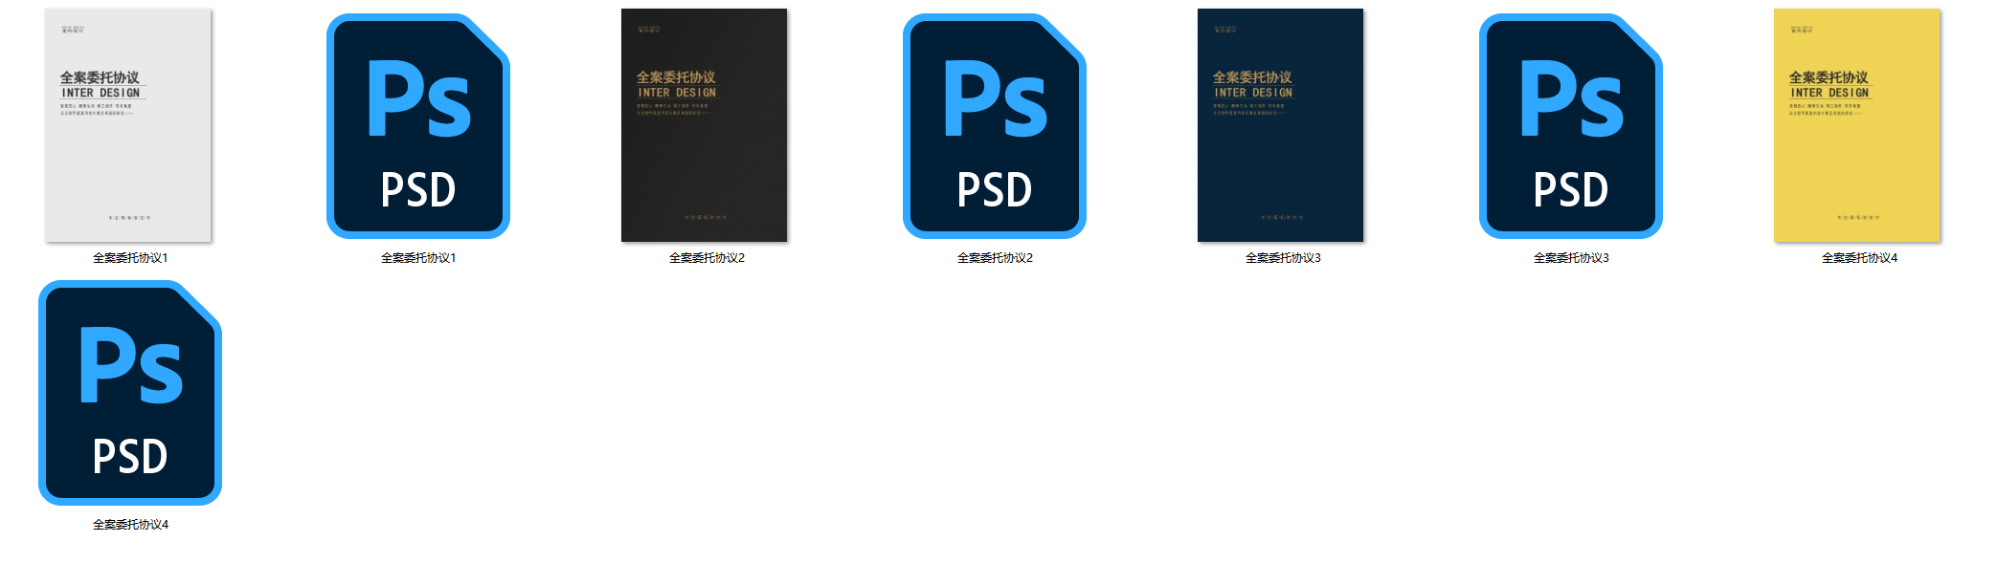Click the 全案委托协议3 name under its PSD icon
The width and height of the screenshot is (1999, 585).
1571,258
